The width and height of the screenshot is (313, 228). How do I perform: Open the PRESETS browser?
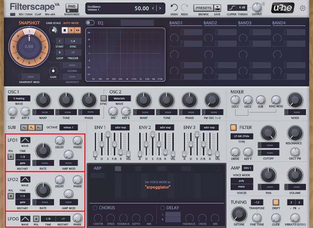pyautogui.click(x=203, y=8)
